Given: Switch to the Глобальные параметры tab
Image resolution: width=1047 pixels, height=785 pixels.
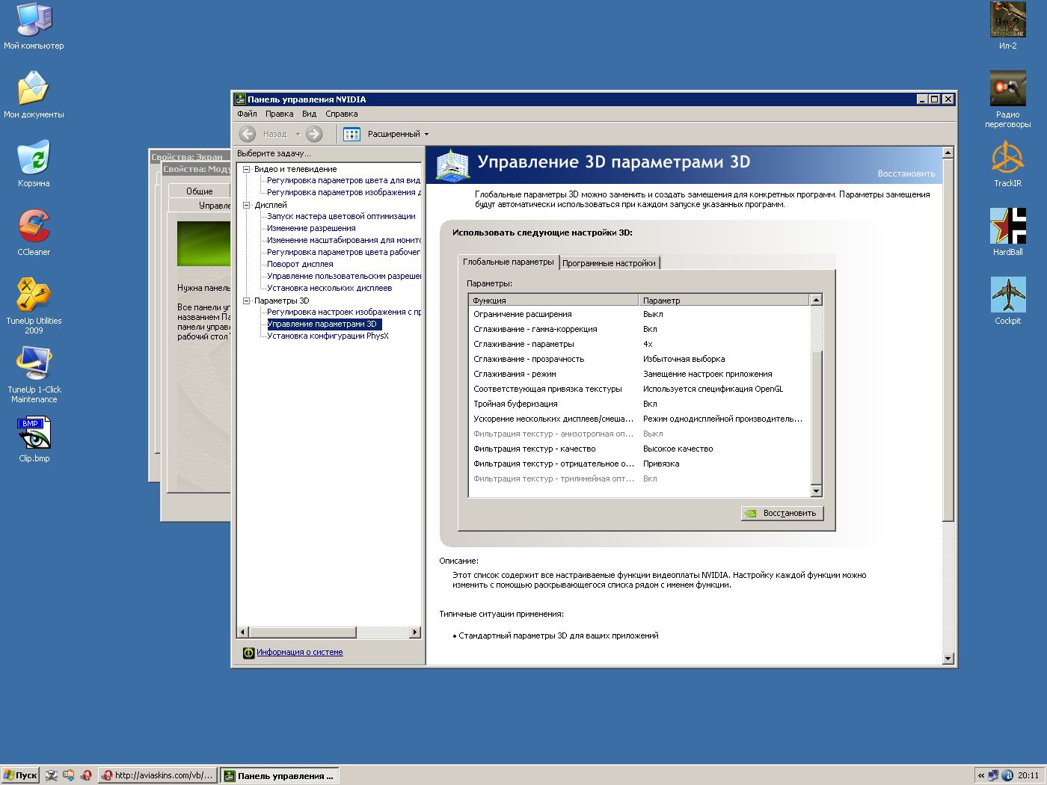Looking at the screenshot, I should click(x=509, y=262).
